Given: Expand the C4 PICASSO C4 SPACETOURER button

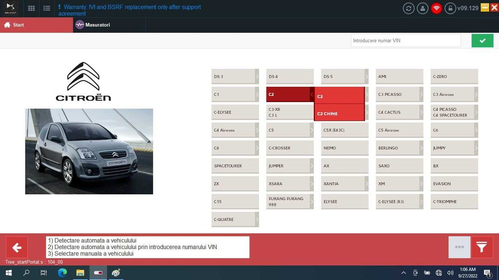Looking at the screenshot, I should [454, 112].
